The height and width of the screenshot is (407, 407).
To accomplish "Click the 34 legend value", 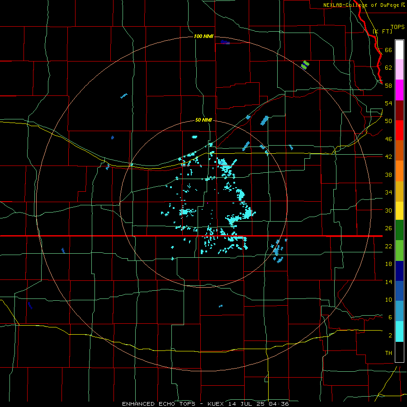I will tap(388, 192).
